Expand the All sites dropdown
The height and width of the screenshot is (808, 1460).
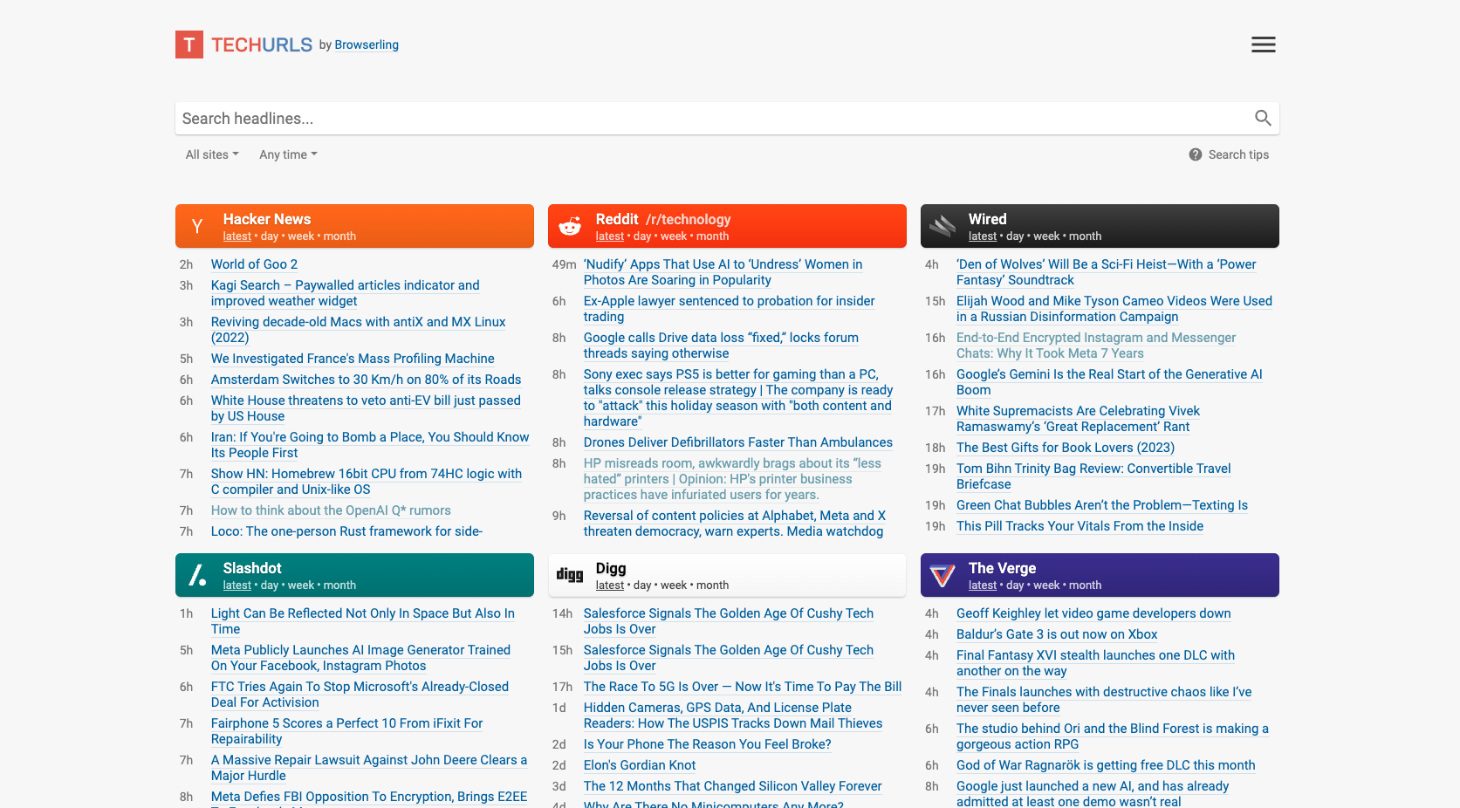(x=212, y=154)
